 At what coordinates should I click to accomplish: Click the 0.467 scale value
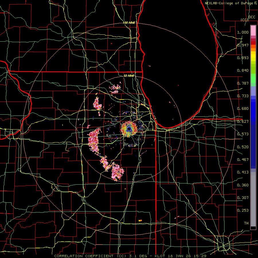coord(243,160)
